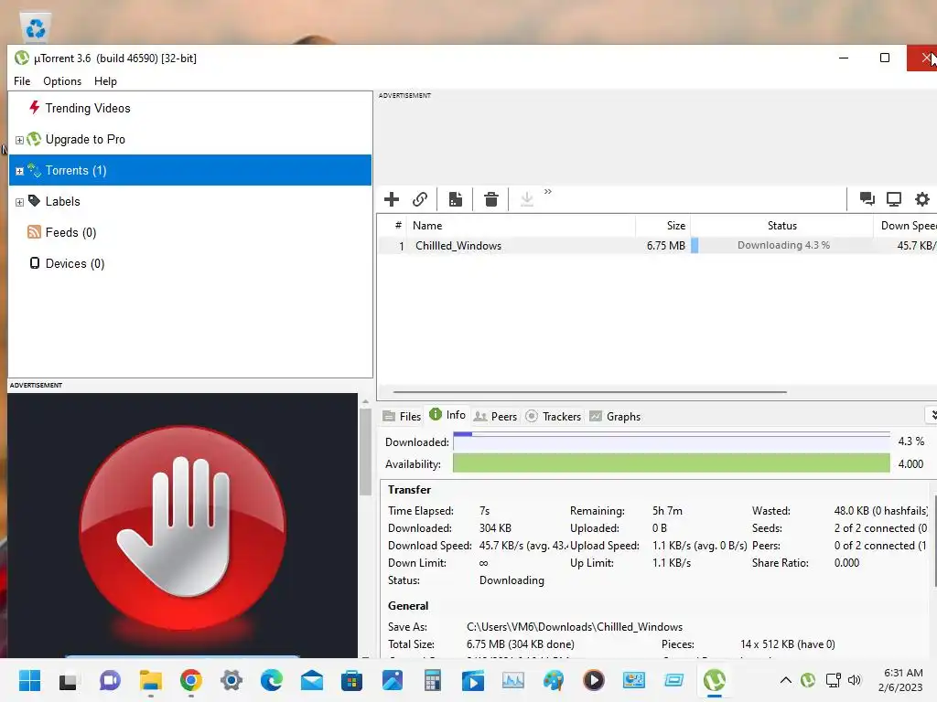
Task: Click the green Availability bar
Action: click(x=671, y=463)
